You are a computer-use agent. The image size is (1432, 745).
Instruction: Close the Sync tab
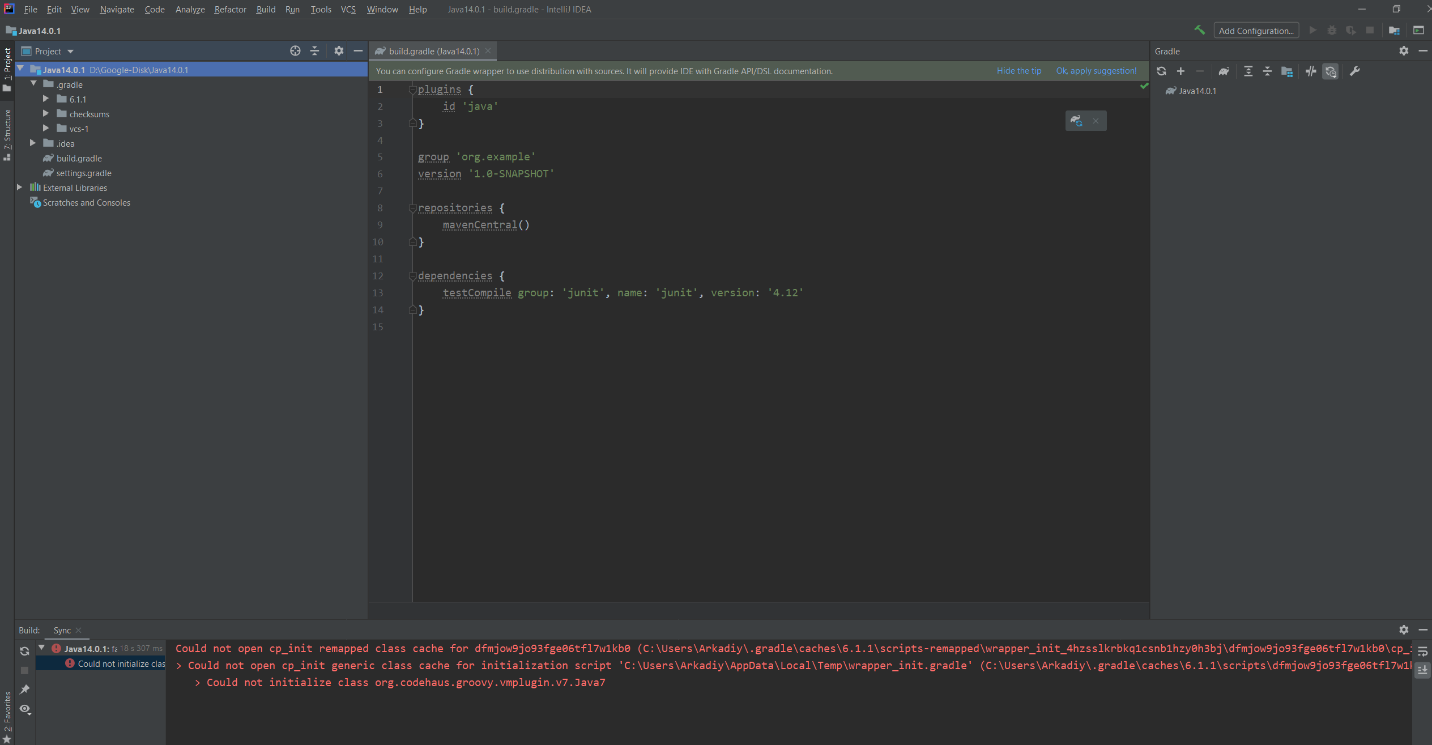pyautogui.click(x=78, y=630)
